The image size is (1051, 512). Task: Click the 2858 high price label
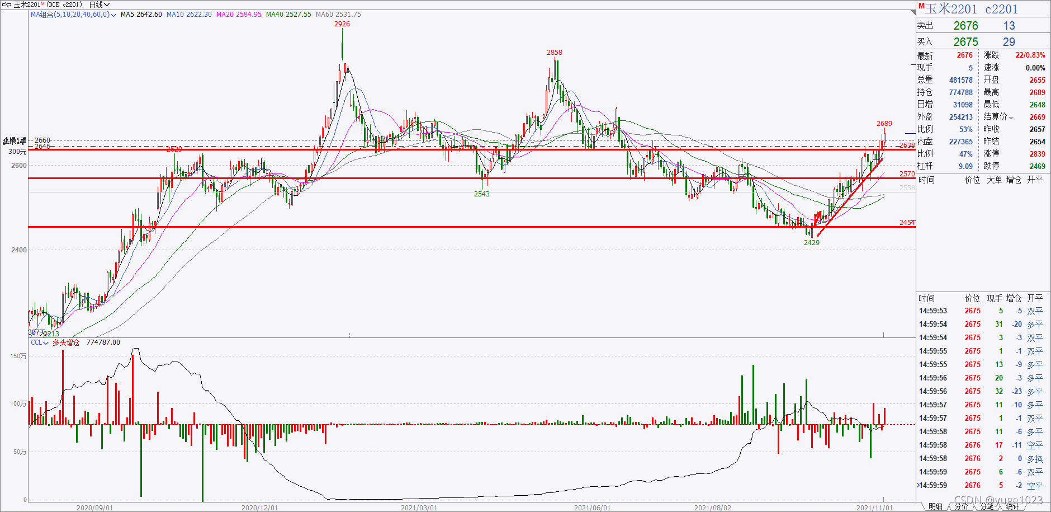(x=555, y=53)
